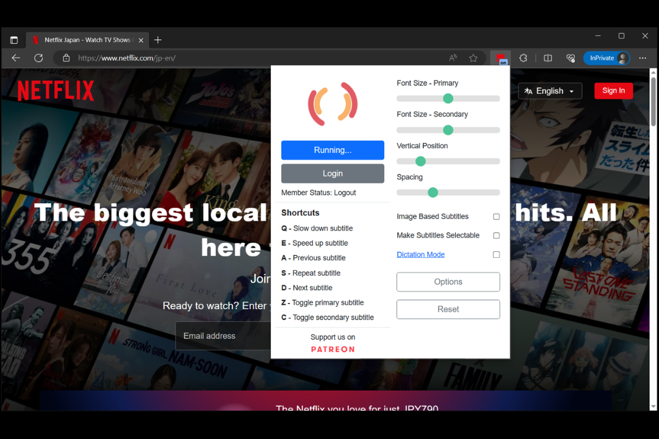Click the 'Shortcuts' heading text

[x=300, y=213]
